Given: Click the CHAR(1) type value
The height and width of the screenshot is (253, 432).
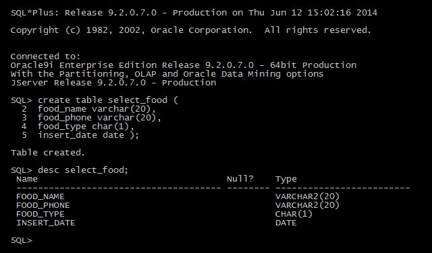Looking at the screenshot, I should pyautogui.click(x=294, y=214).
